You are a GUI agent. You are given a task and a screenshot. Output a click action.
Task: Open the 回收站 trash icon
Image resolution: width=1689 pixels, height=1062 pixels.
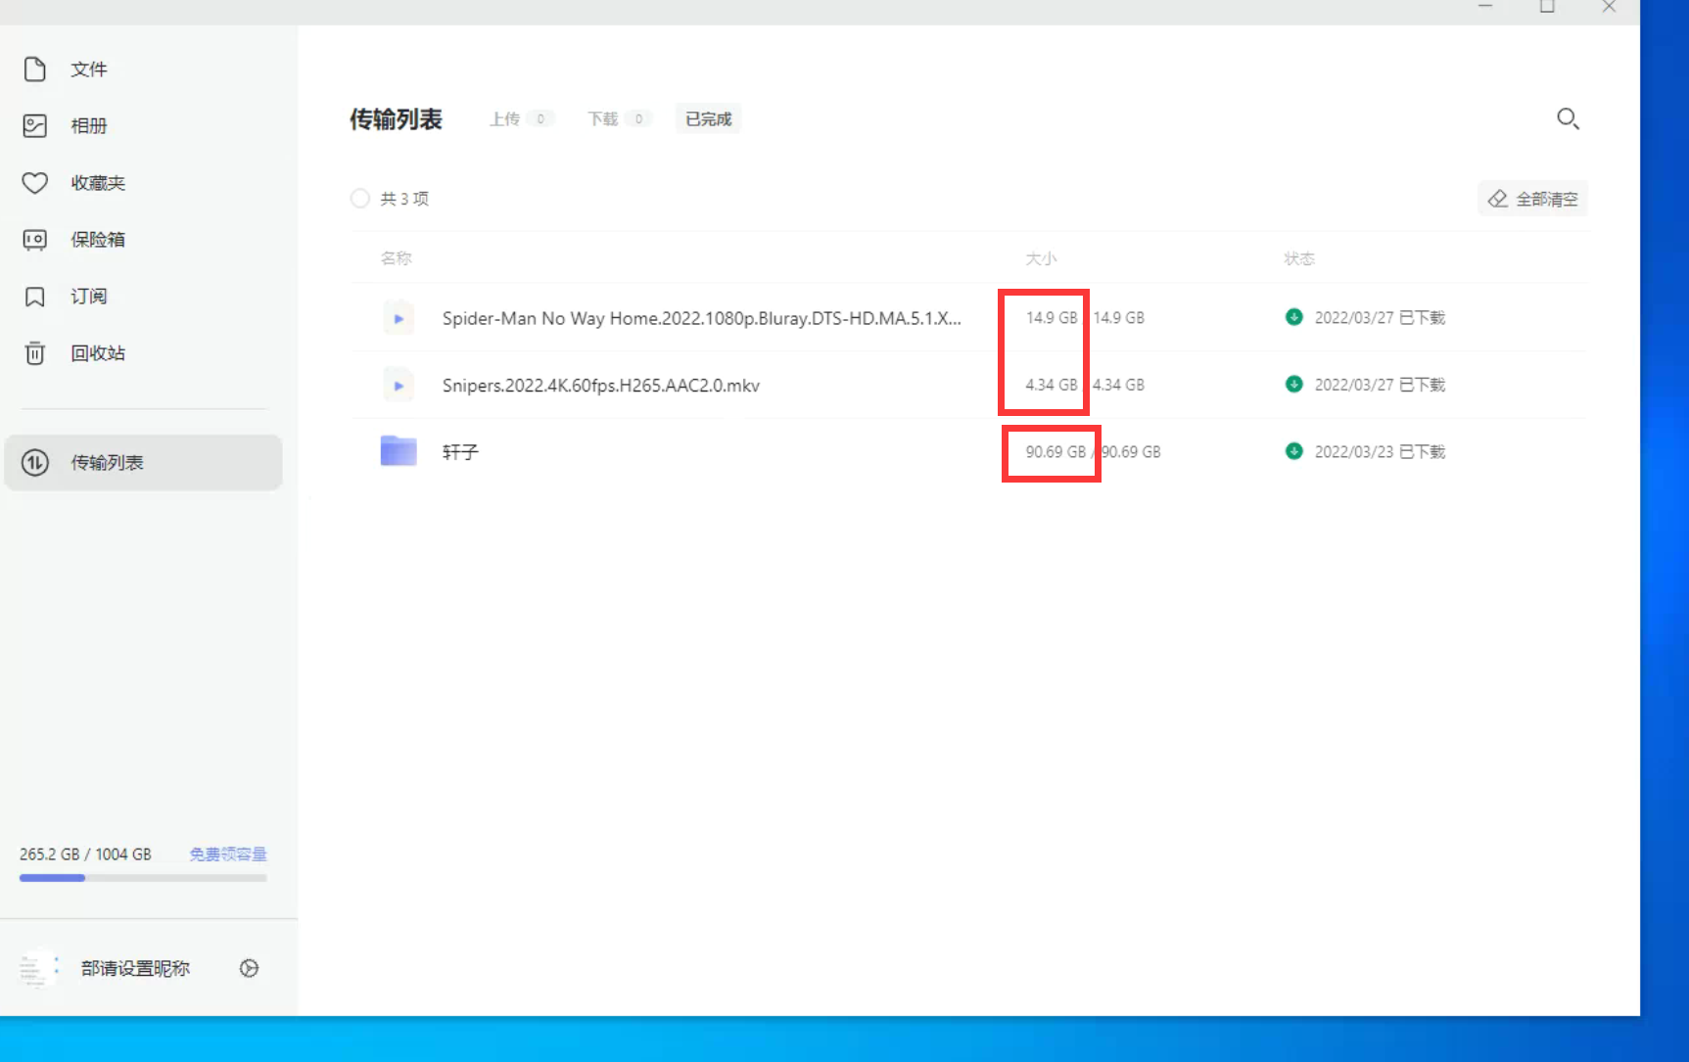[35, 353]
